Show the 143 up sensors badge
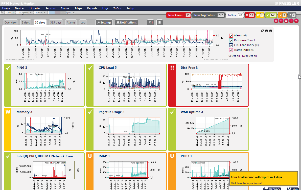 [x=271, y=15]
